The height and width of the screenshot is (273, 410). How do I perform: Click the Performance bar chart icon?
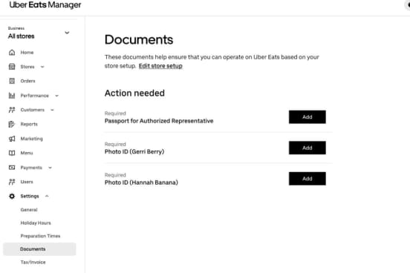(x=12, y=96)
